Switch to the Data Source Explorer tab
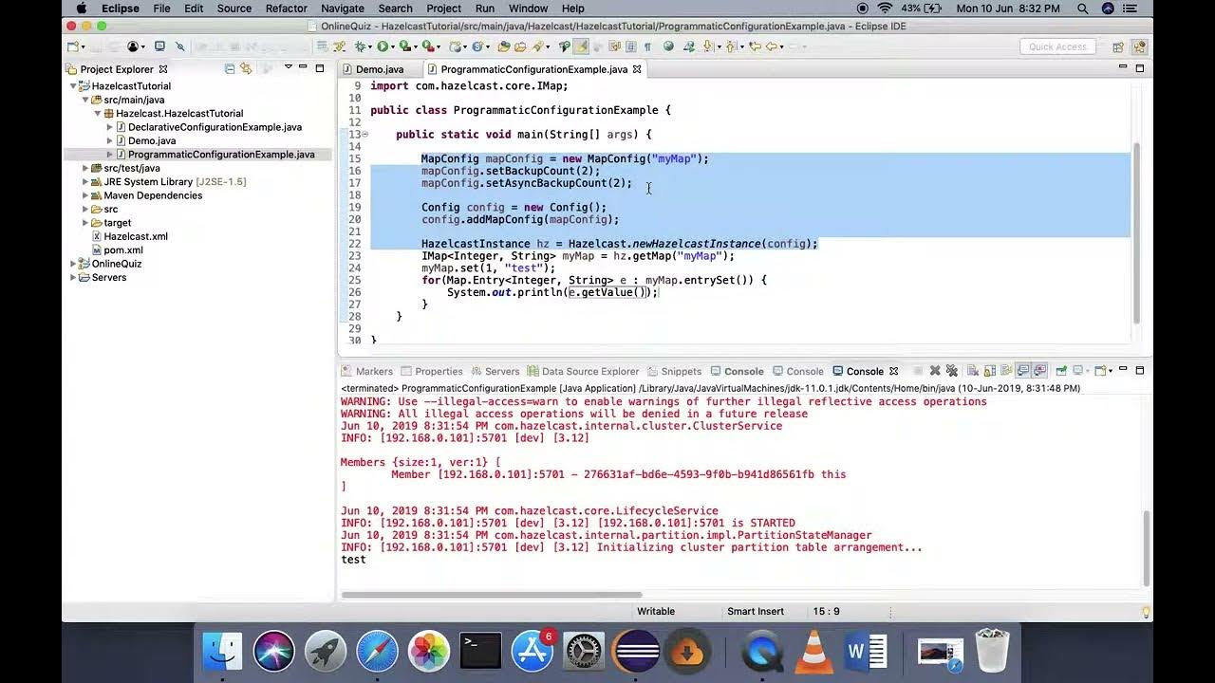The image size is (1215, 683). coord(583,371)
